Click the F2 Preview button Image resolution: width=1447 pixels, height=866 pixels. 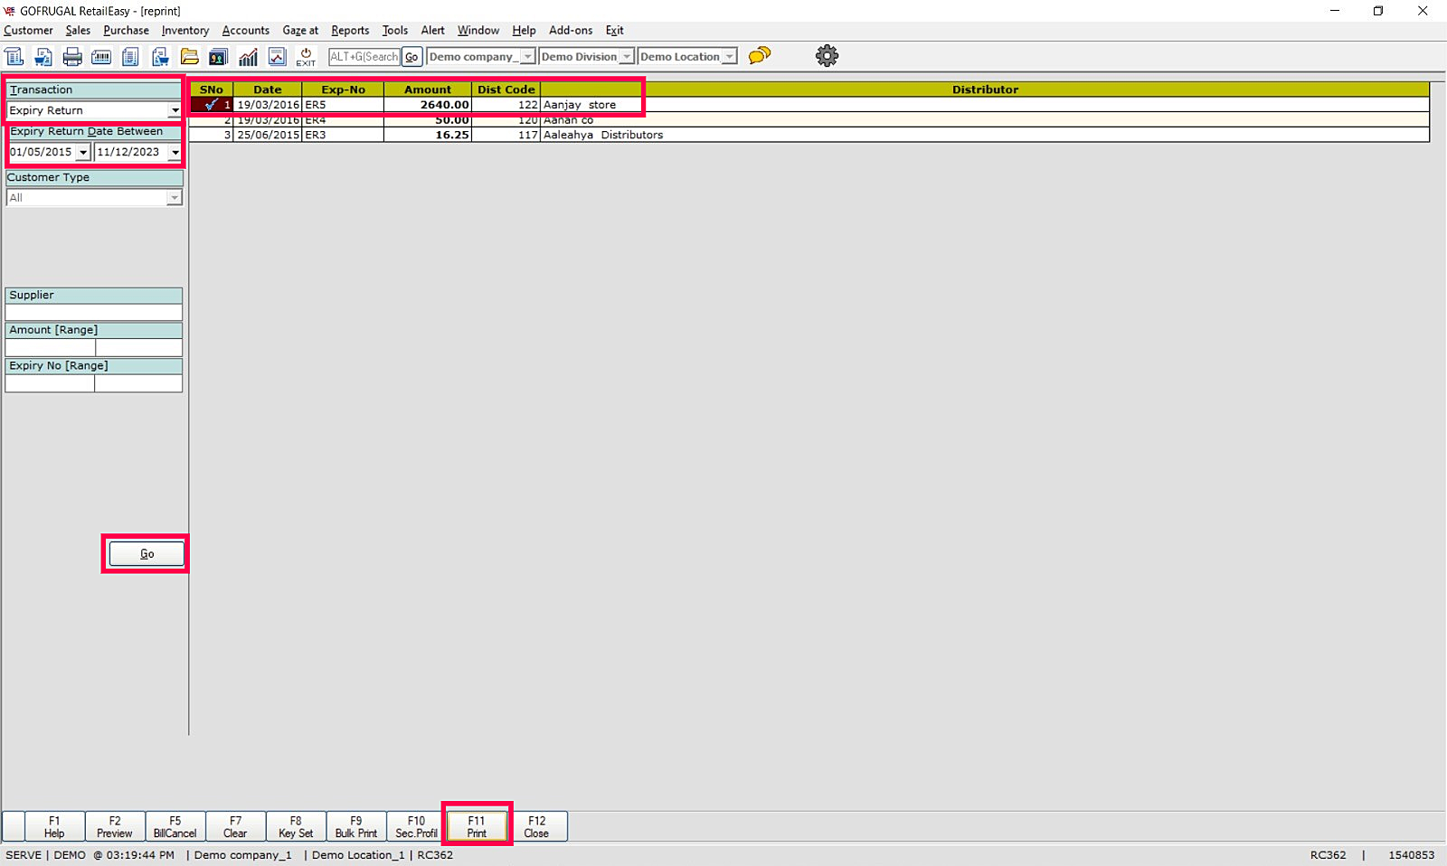[x=115, y=827]
